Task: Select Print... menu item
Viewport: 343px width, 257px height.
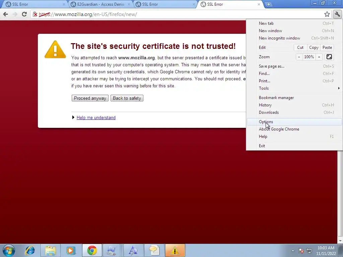Action: click(x=294, y=81)
